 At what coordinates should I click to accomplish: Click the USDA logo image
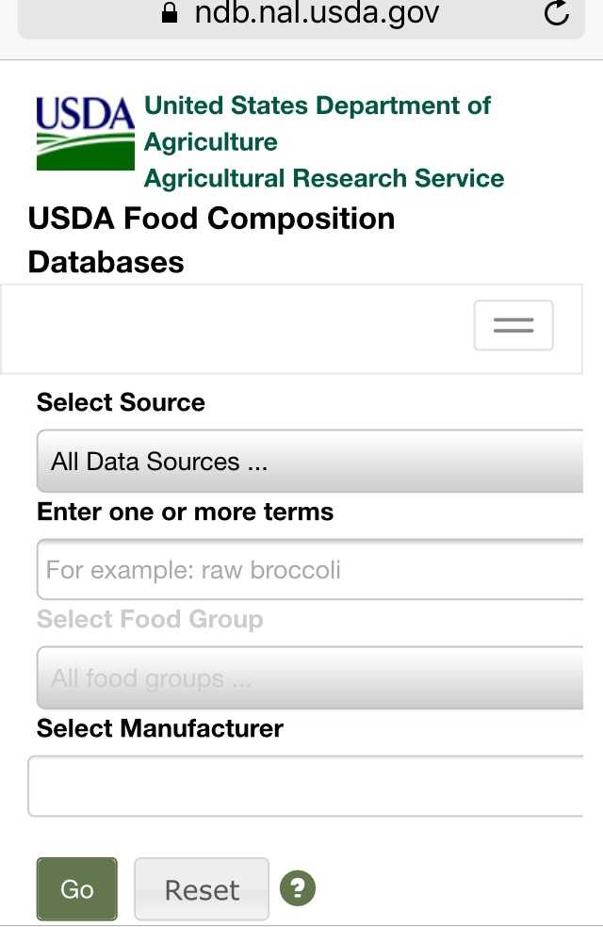click(x=85, y=132)
